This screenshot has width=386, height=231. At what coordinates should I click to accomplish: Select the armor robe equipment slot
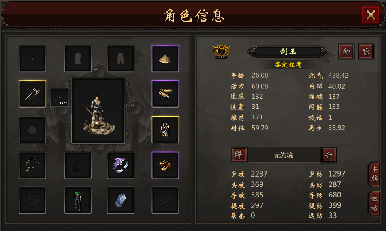(x=165, y=130)
